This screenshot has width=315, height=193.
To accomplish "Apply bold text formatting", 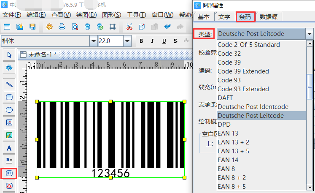I will pyautogui.click(x=141, y=41).
